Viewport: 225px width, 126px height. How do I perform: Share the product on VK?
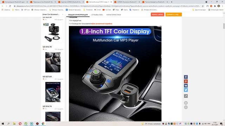[x=186, y=86]
